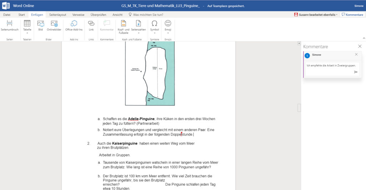Click the bold word 'Kaiserpinguine'

pos(125,143)
